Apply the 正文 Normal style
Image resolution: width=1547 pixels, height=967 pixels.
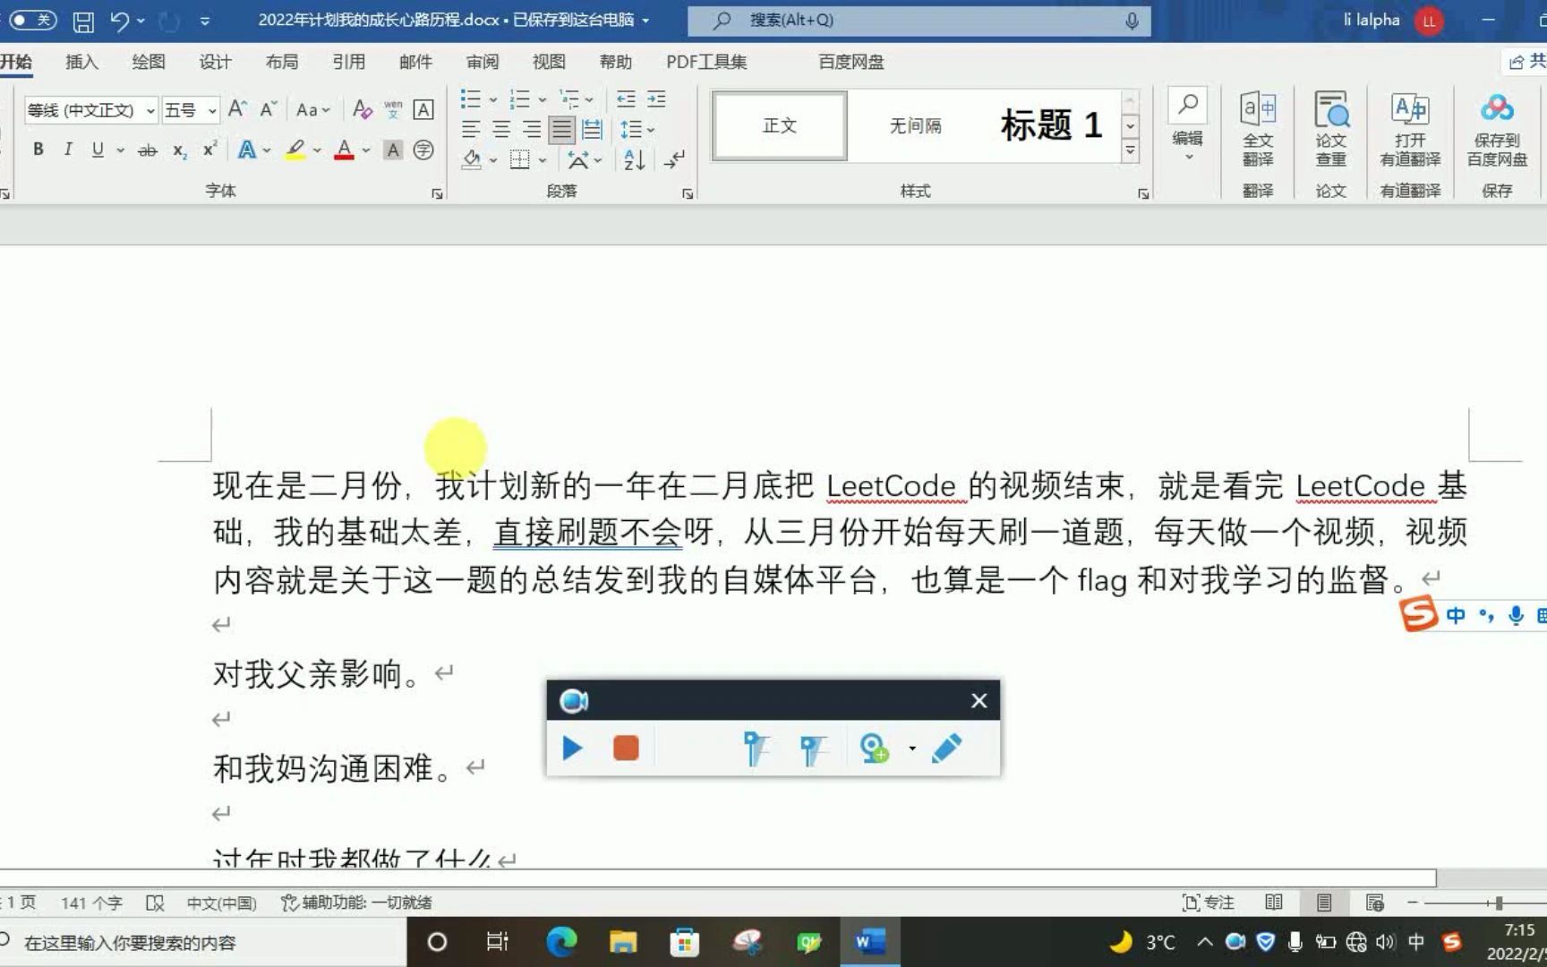tap(779, 125)
